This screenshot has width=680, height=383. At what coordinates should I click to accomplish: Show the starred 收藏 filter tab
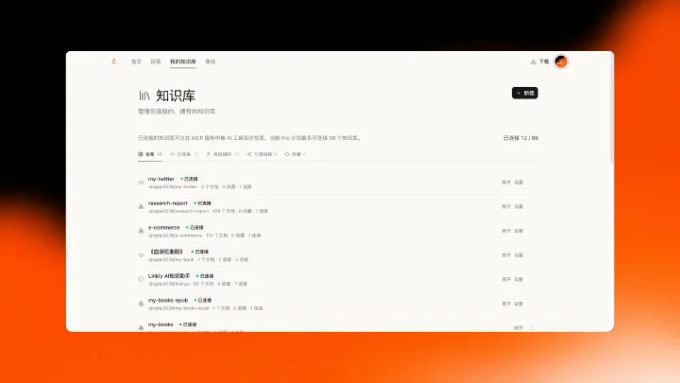tap(296, 154)
